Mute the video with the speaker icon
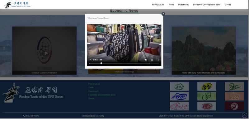This screenshot has width=249, height=119. pyautogui.click(x=146, y=60)
